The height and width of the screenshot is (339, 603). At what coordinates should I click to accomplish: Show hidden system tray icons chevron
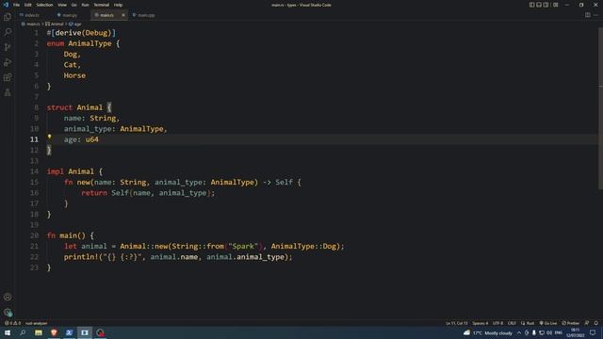click(x=519, y=332)
